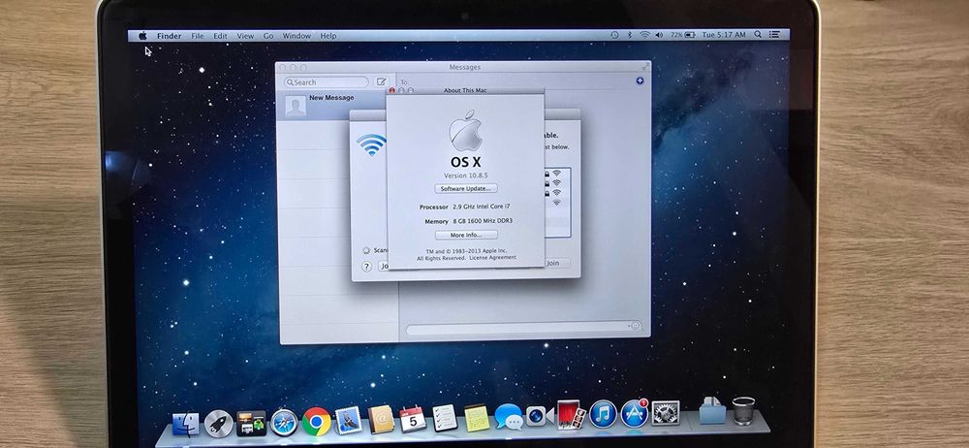Viewport: 969px width, 448px height.
Task: Open the Apple menu
Action: pos(142,36)
